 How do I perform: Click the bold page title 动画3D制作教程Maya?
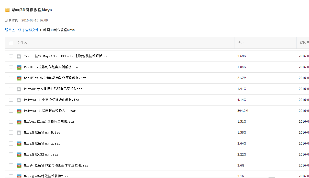(32, 10)
